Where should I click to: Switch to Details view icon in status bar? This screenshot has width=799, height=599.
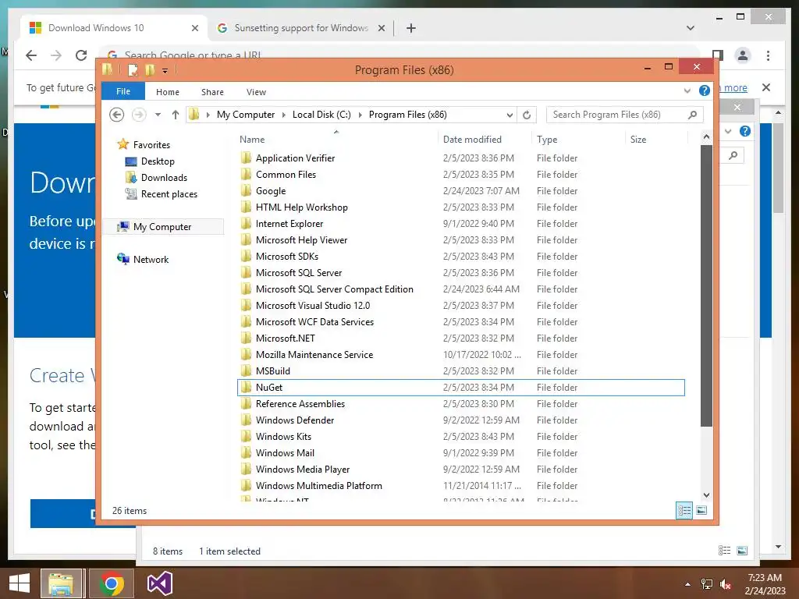684,510
